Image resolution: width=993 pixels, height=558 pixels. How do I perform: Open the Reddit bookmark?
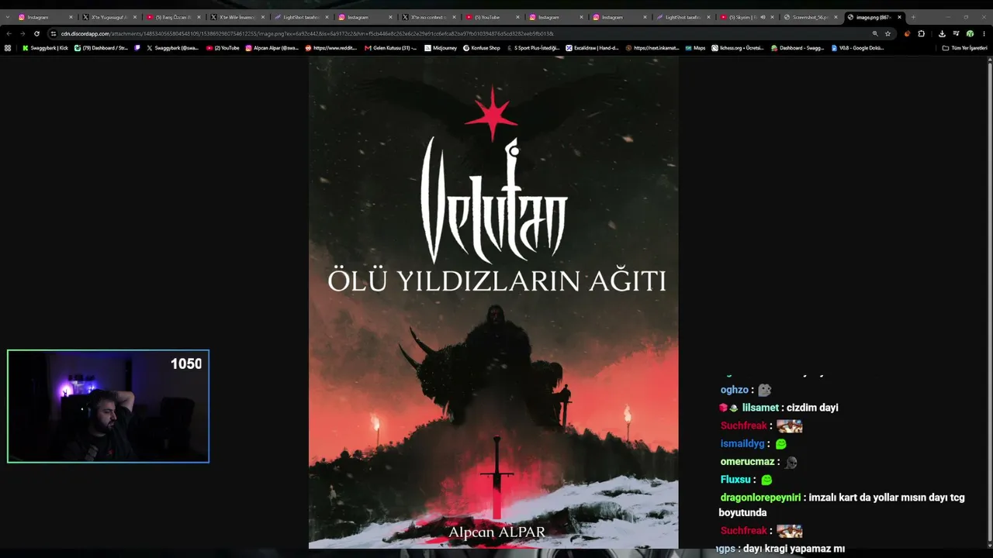(331, 48)
